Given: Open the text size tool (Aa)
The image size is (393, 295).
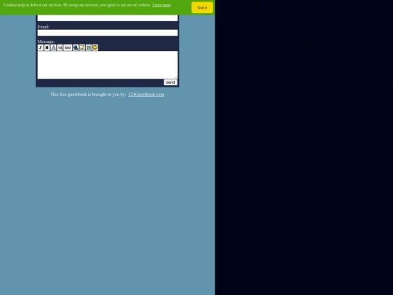Looking at the screenshot, I should (60, 47).
